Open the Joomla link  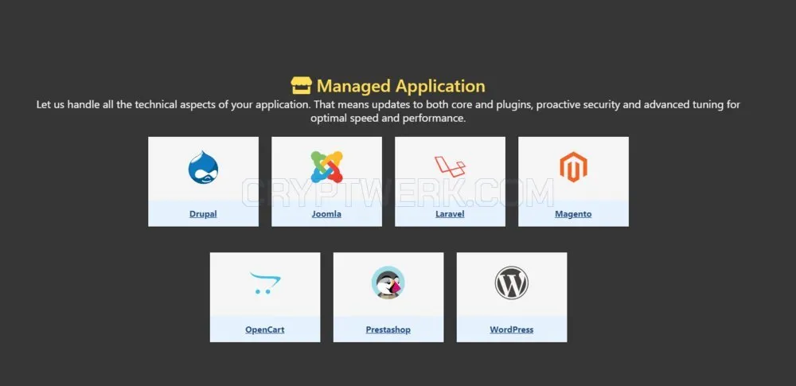(326, 214)
